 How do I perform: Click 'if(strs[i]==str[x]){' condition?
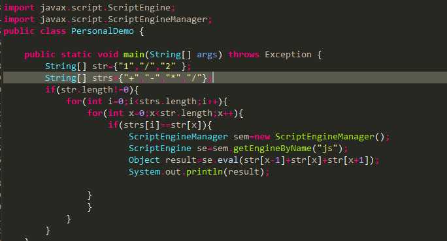tap(160, 125)
